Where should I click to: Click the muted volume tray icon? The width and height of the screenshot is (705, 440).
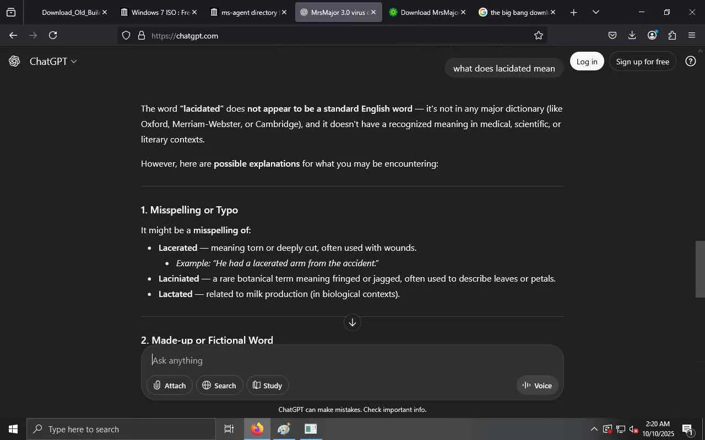coord(634,429)
